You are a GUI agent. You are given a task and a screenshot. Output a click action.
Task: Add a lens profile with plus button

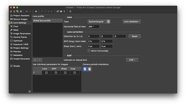pos(35,60)
